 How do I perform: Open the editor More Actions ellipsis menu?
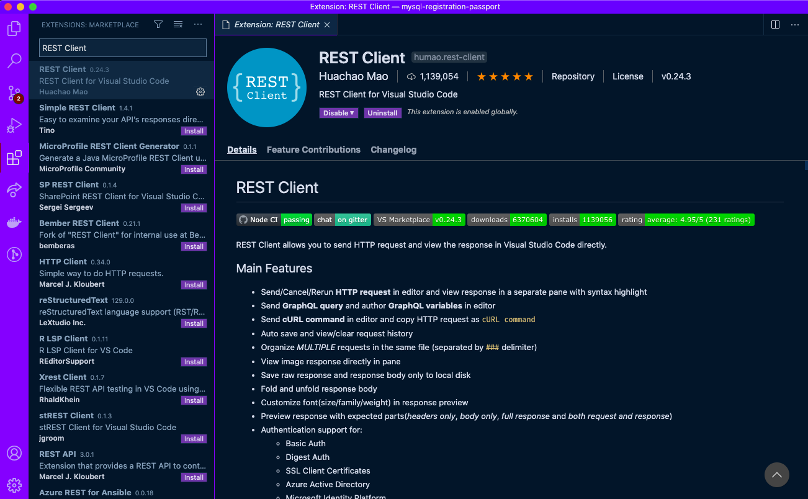click(795, 24)
